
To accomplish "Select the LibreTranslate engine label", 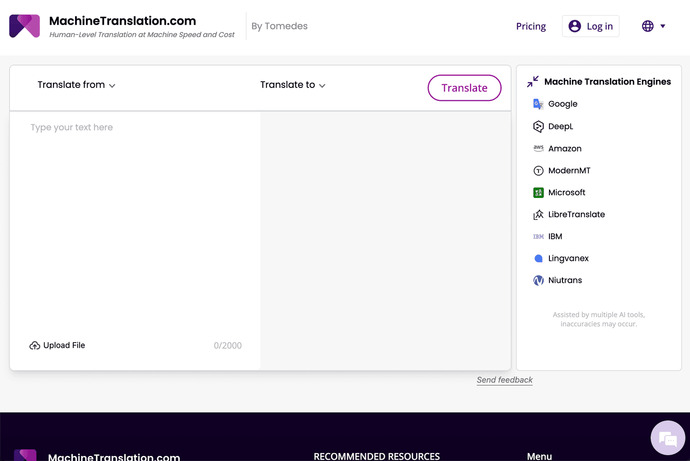I will [576, 215].
